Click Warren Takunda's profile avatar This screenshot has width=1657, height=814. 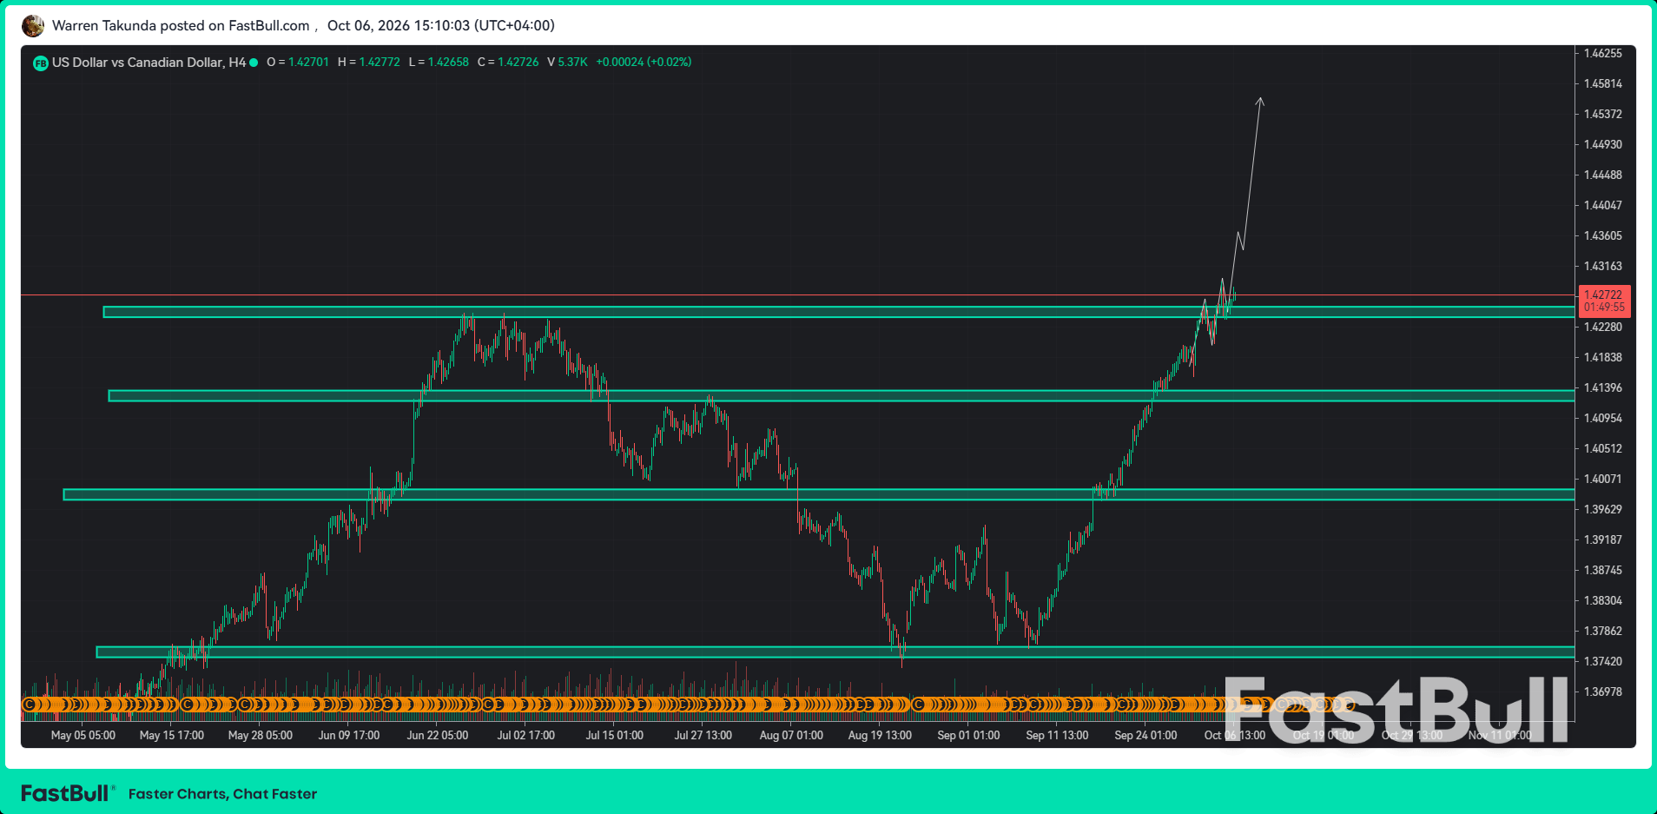click(33, 26)
